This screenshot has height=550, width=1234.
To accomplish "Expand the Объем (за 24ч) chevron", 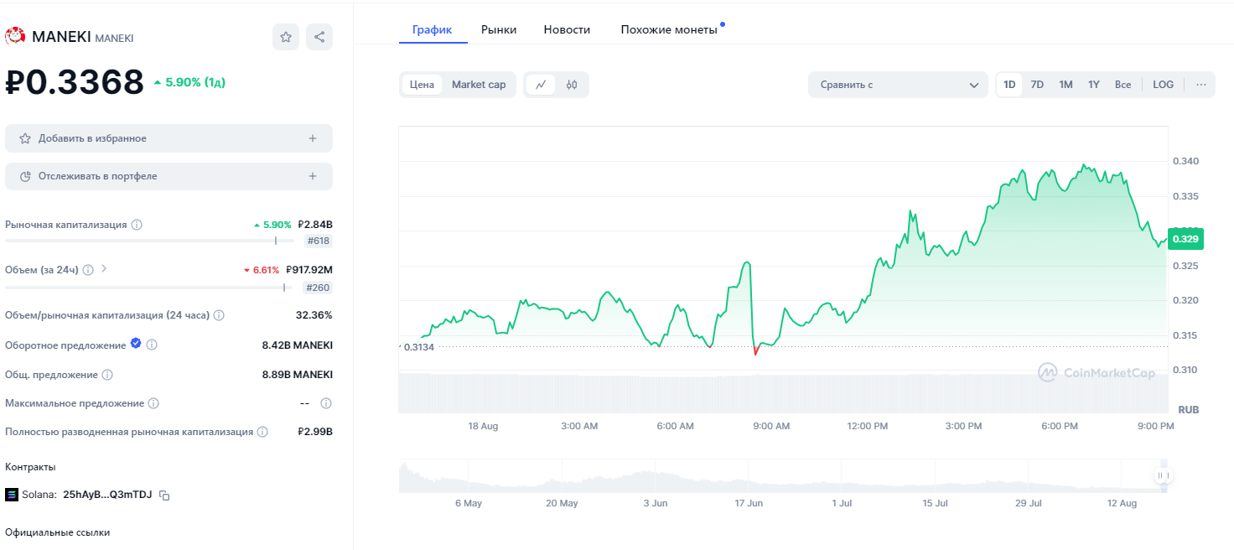I will (104, 269).
